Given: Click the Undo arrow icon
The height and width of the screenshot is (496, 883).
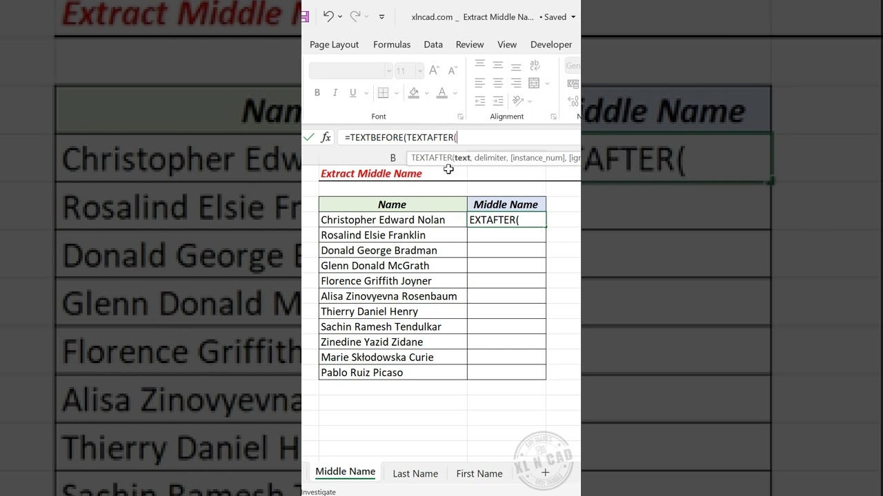Looking at the screenshot, I should pos(328,17).
